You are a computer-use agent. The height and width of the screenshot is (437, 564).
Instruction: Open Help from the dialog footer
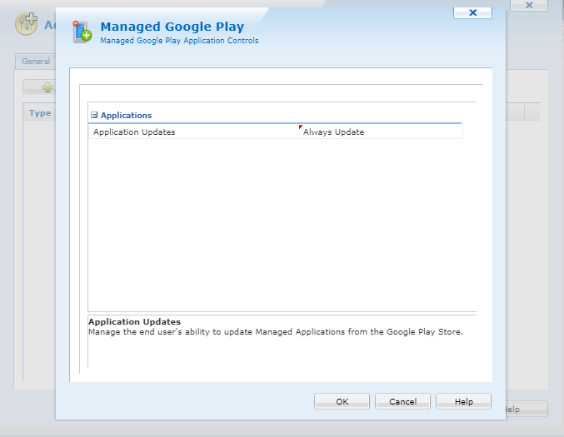[463, 401]
